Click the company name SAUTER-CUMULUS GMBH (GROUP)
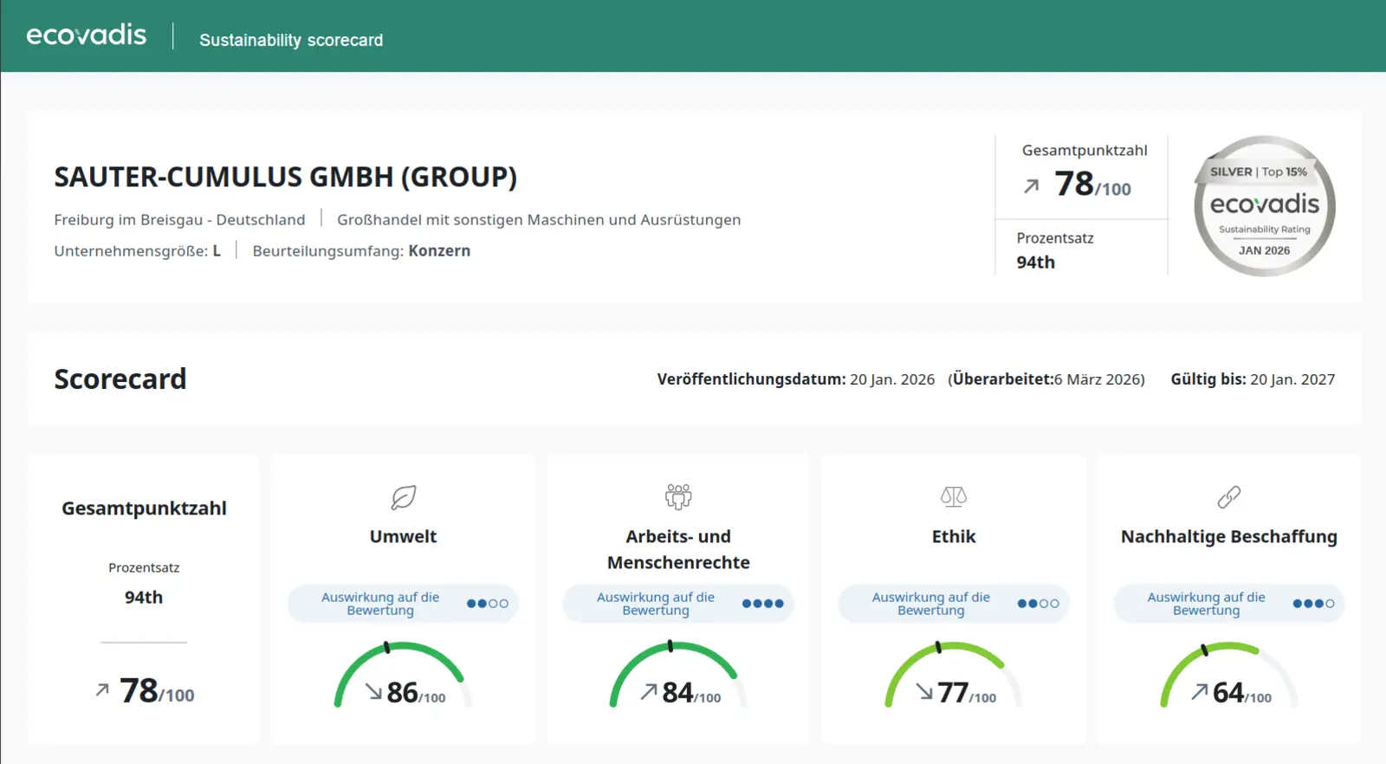Viewport: 1386px width, 764px height. point(286,177)
